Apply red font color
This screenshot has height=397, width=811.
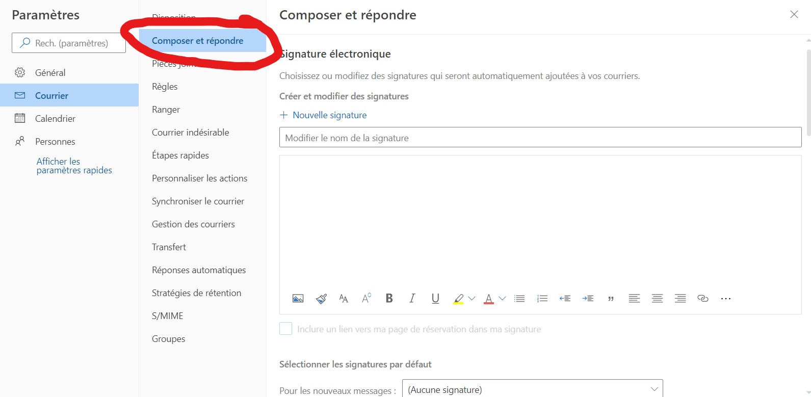point(489,299)
